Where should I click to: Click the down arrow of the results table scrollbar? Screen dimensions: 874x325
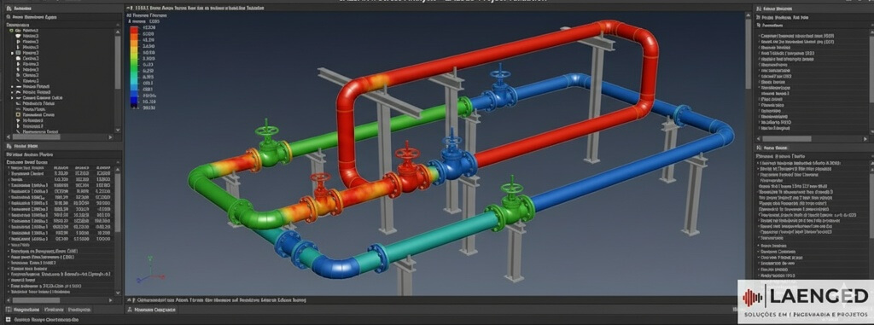point(118,292)
